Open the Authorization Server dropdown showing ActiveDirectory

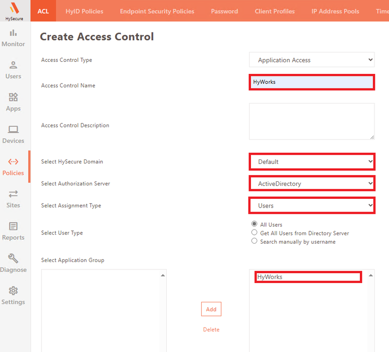pos(312,184)
